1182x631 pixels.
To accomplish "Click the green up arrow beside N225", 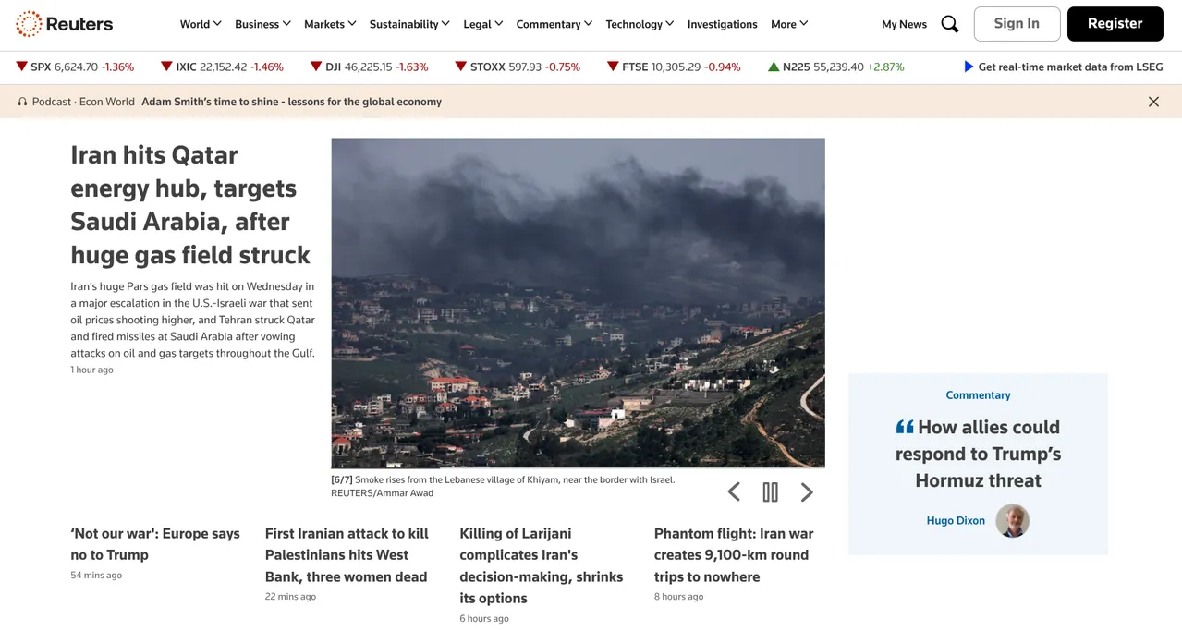I will [773, 66].
